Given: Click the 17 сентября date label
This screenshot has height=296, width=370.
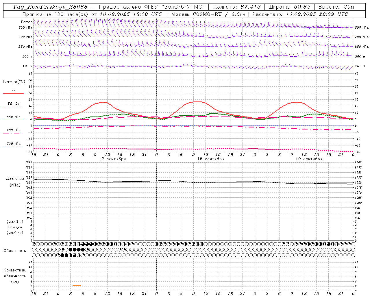Looking at the screenshot, I should click(112, 159).
